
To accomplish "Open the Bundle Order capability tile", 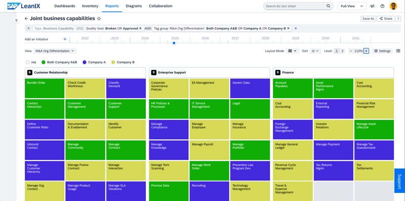I will tap(45, 89).
